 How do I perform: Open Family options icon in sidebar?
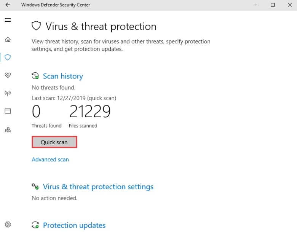click(x=8, y=130)
